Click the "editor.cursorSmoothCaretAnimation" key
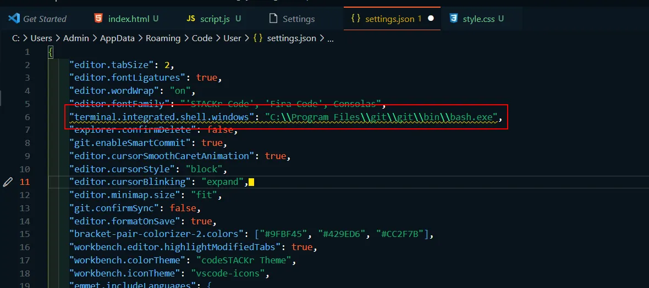Screen dimensions: 649x288 point(162,156)
